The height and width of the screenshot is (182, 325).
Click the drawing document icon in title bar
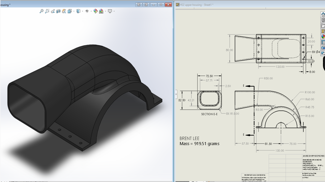(177, 5)
